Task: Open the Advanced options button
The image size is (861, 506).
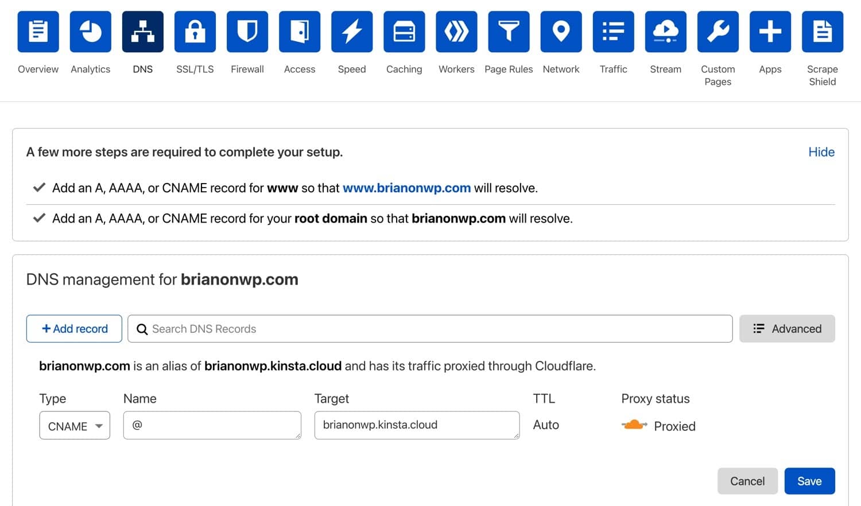Action: [787, 329]
